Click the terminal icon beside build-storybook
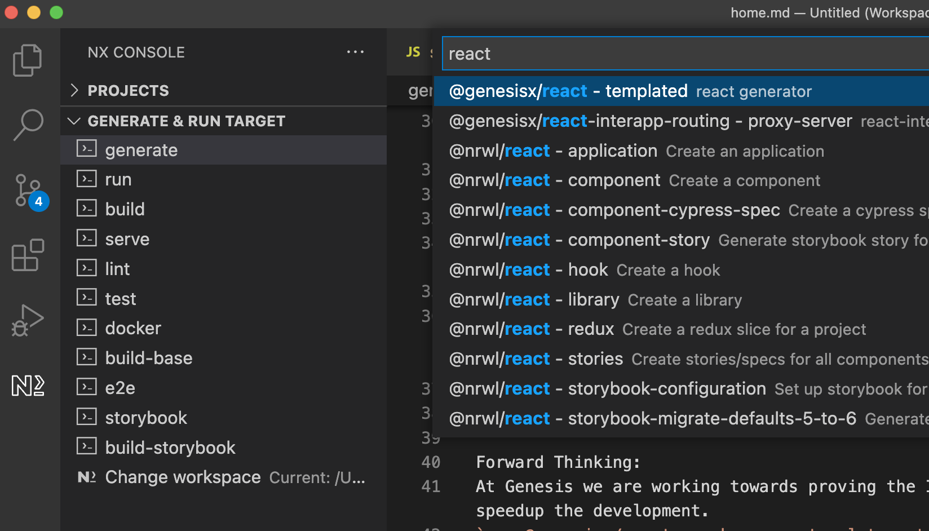Screen dimensions: 929x531 [x=87, y=446]
